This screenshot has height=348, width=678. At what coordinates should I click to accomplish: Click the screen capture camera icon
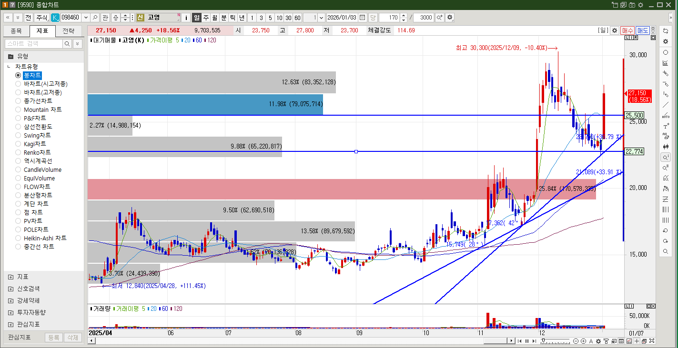(x=632, y=4)
